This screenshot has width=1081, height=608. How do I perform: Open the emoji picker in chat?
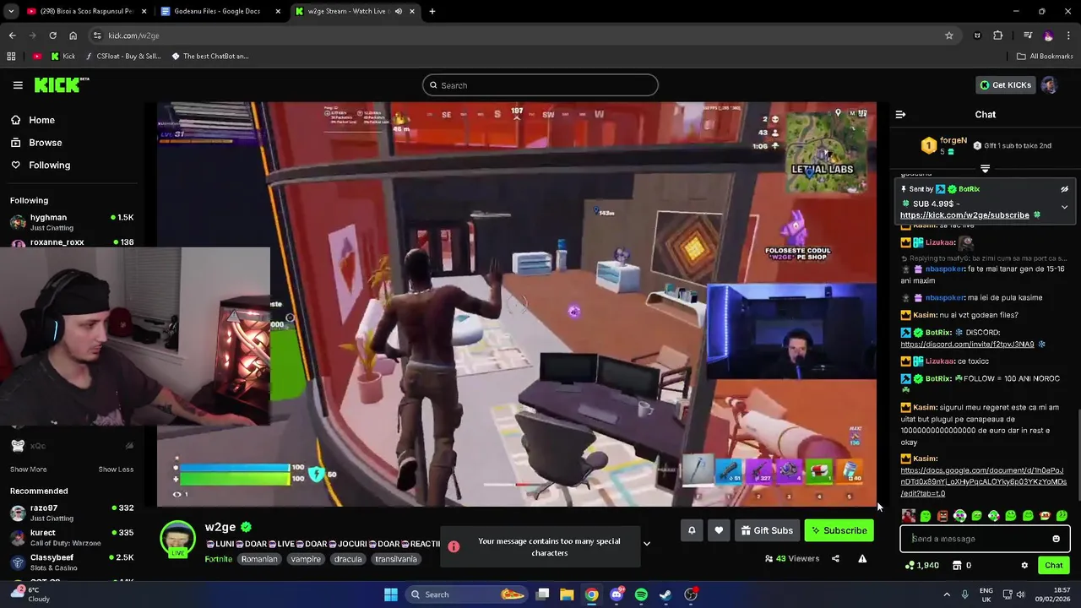click(x=1056, y=539)
